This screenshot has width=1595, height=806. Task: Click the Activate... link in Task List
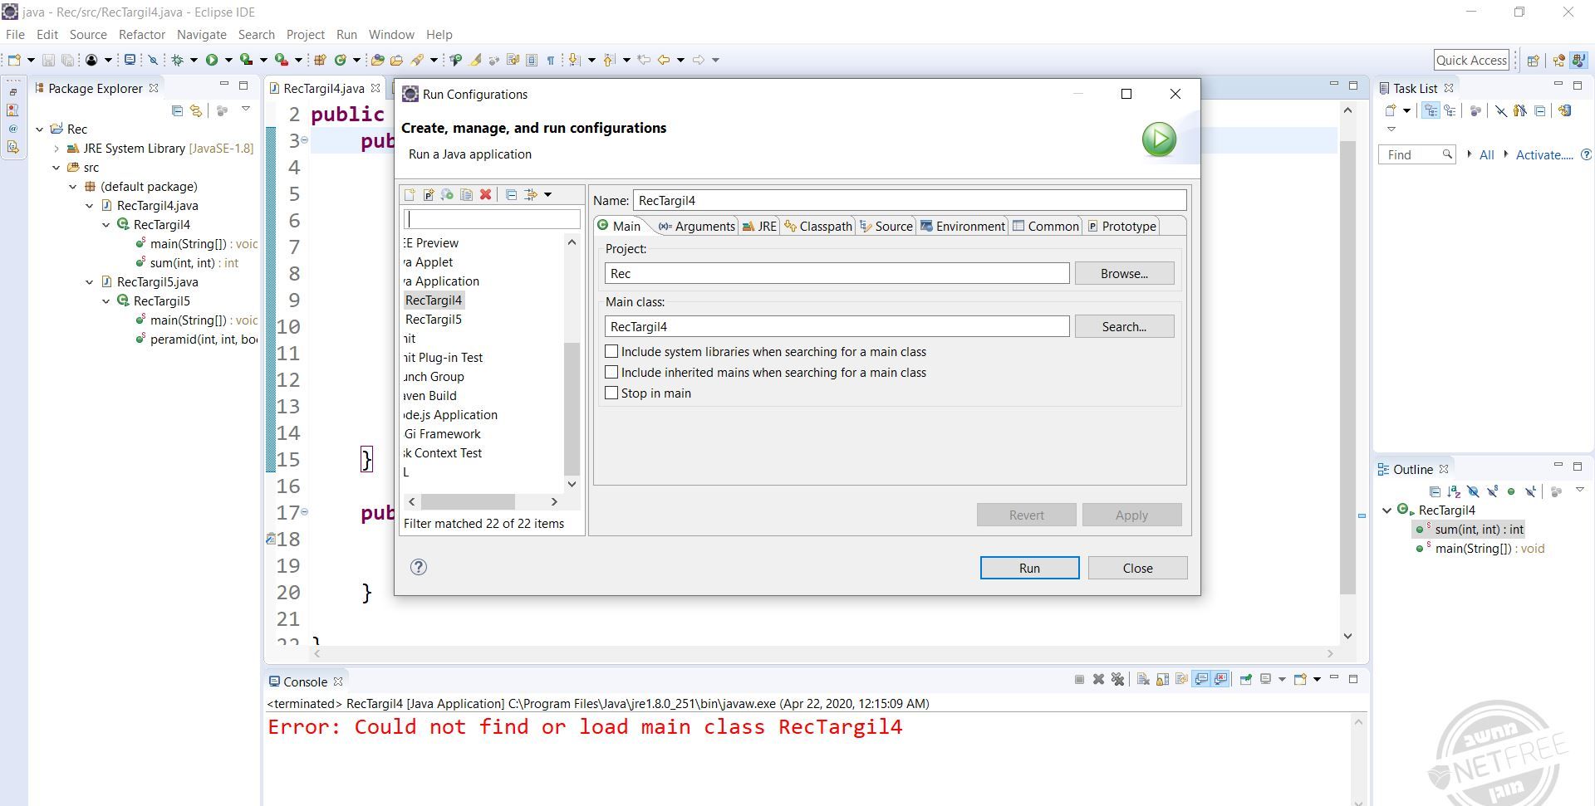(1544, 154)
